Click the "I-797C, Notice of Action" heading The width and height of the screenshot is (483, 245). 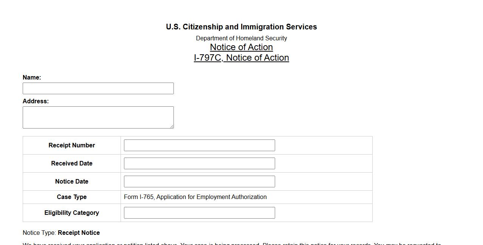pos(241,58)
